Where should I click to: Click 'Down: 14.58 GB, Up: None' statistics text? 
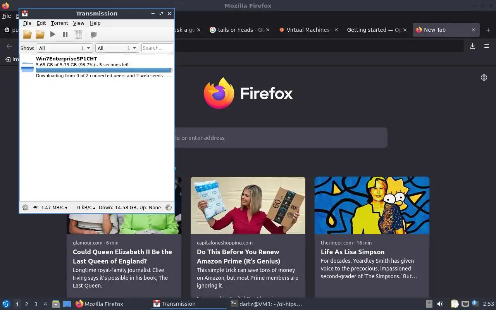(x=130, y=207)
